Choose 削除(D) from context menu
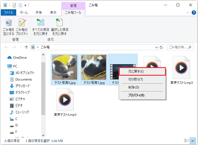 (x=134, y=87)
